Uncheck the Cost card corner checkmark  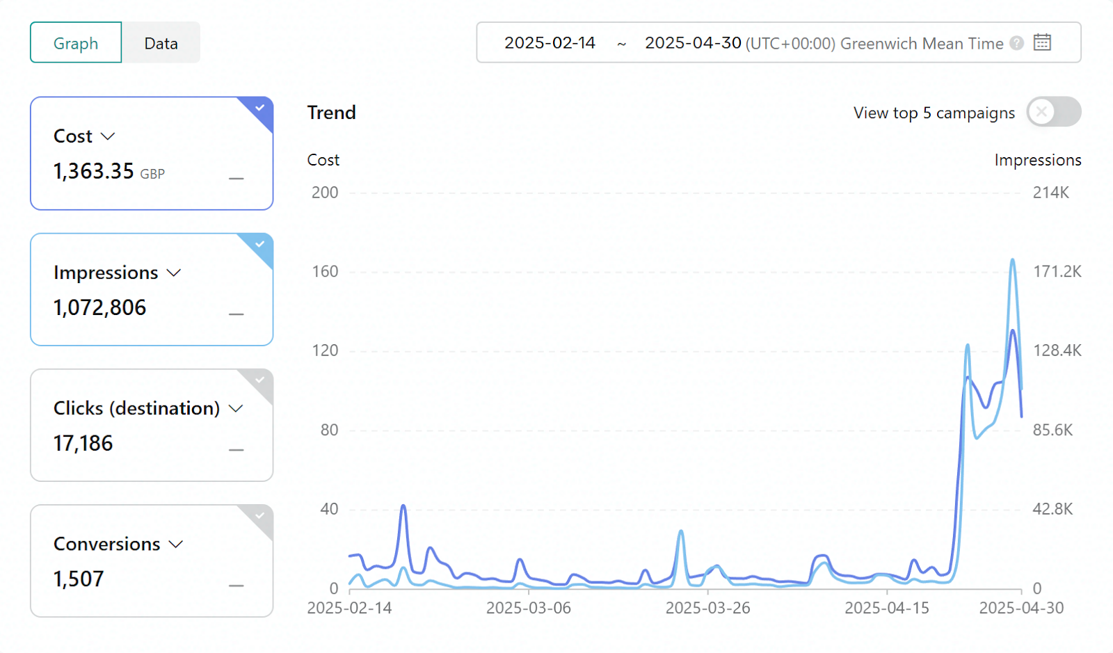click(x=259, y=108)
